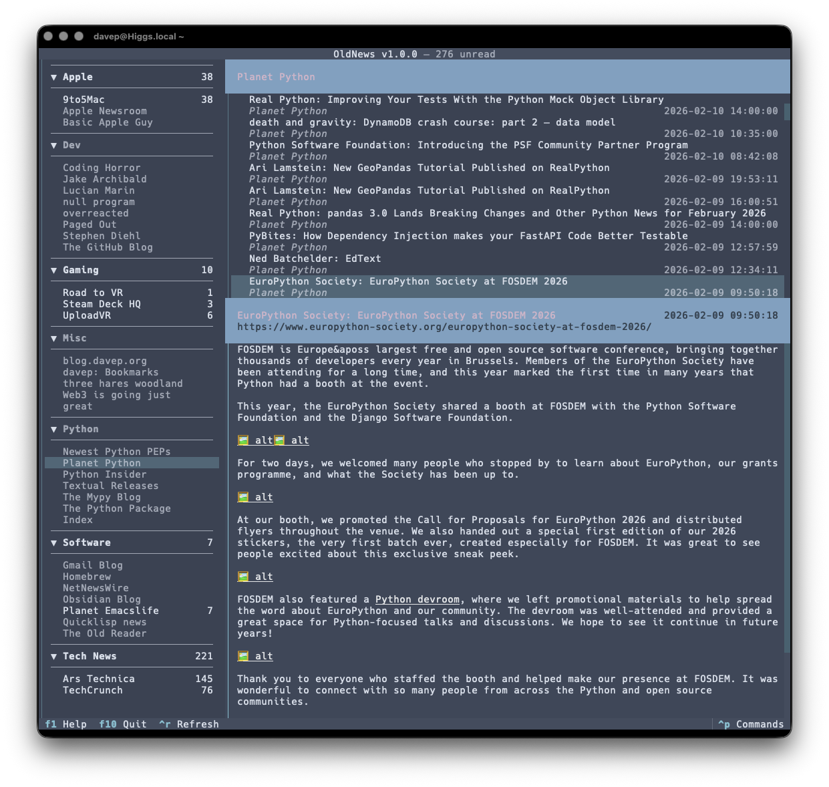Click the article content scrollbar
This screenshot has width=829, height=787.
(786, 501)
